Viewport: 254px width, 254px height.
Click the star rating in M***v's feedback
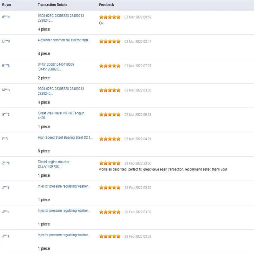(110, 90)
